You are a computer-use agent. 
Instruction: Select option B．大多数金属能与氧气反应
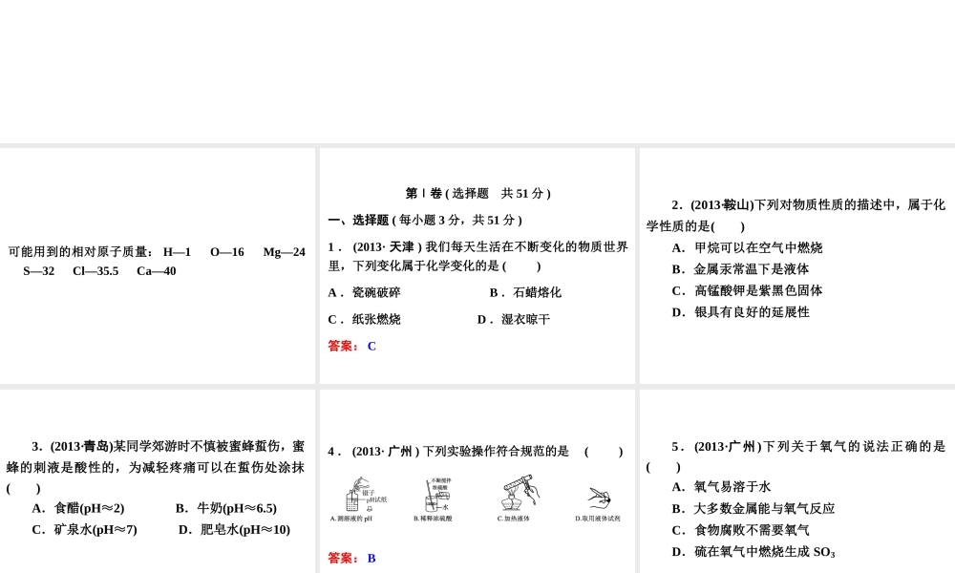coord(753,508)
